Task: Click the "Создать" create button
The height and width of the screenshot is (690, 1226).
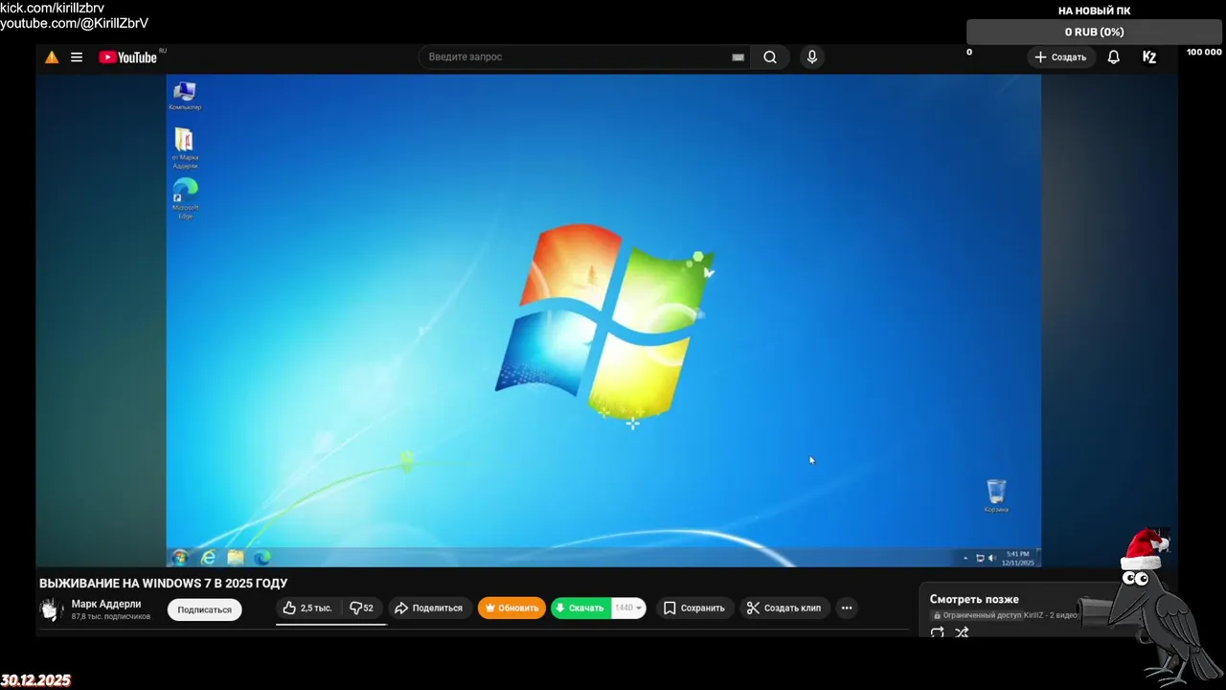Action: click(x=1060, y=57)
